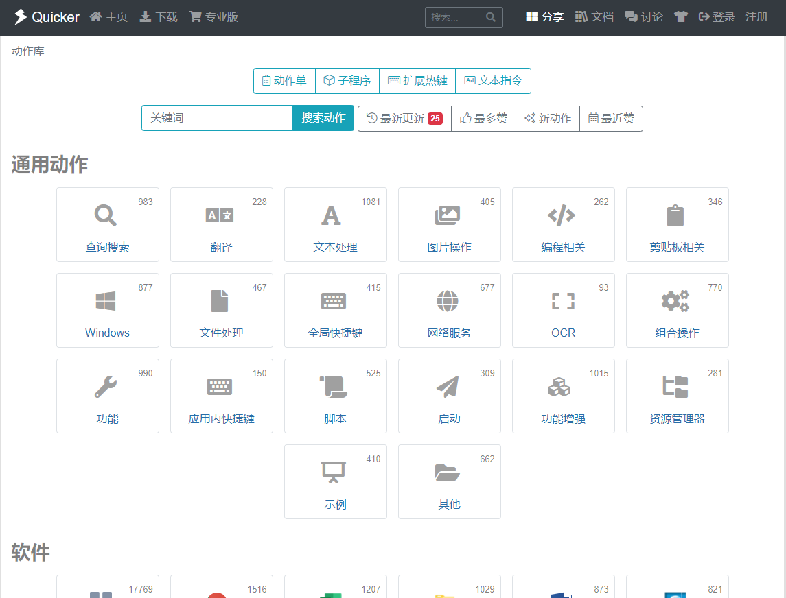Click the 文本处理 category label

336,248
